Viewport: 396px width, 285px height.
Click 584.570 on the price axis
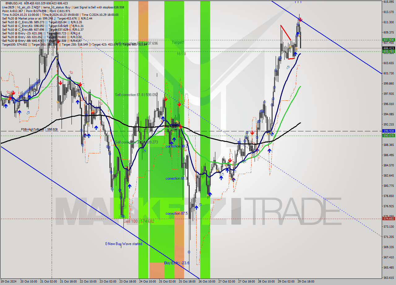389,165
